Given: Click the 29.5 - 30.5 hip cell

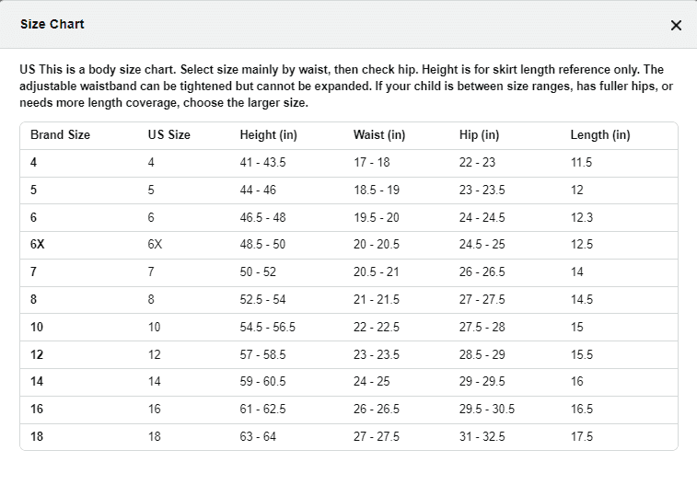Looking at the screenshot, I should (487, 409).
